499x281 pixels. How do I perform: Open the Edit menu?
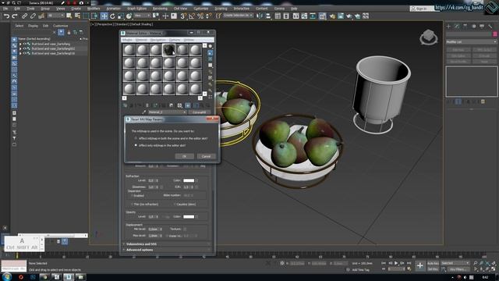pos(17,9)
